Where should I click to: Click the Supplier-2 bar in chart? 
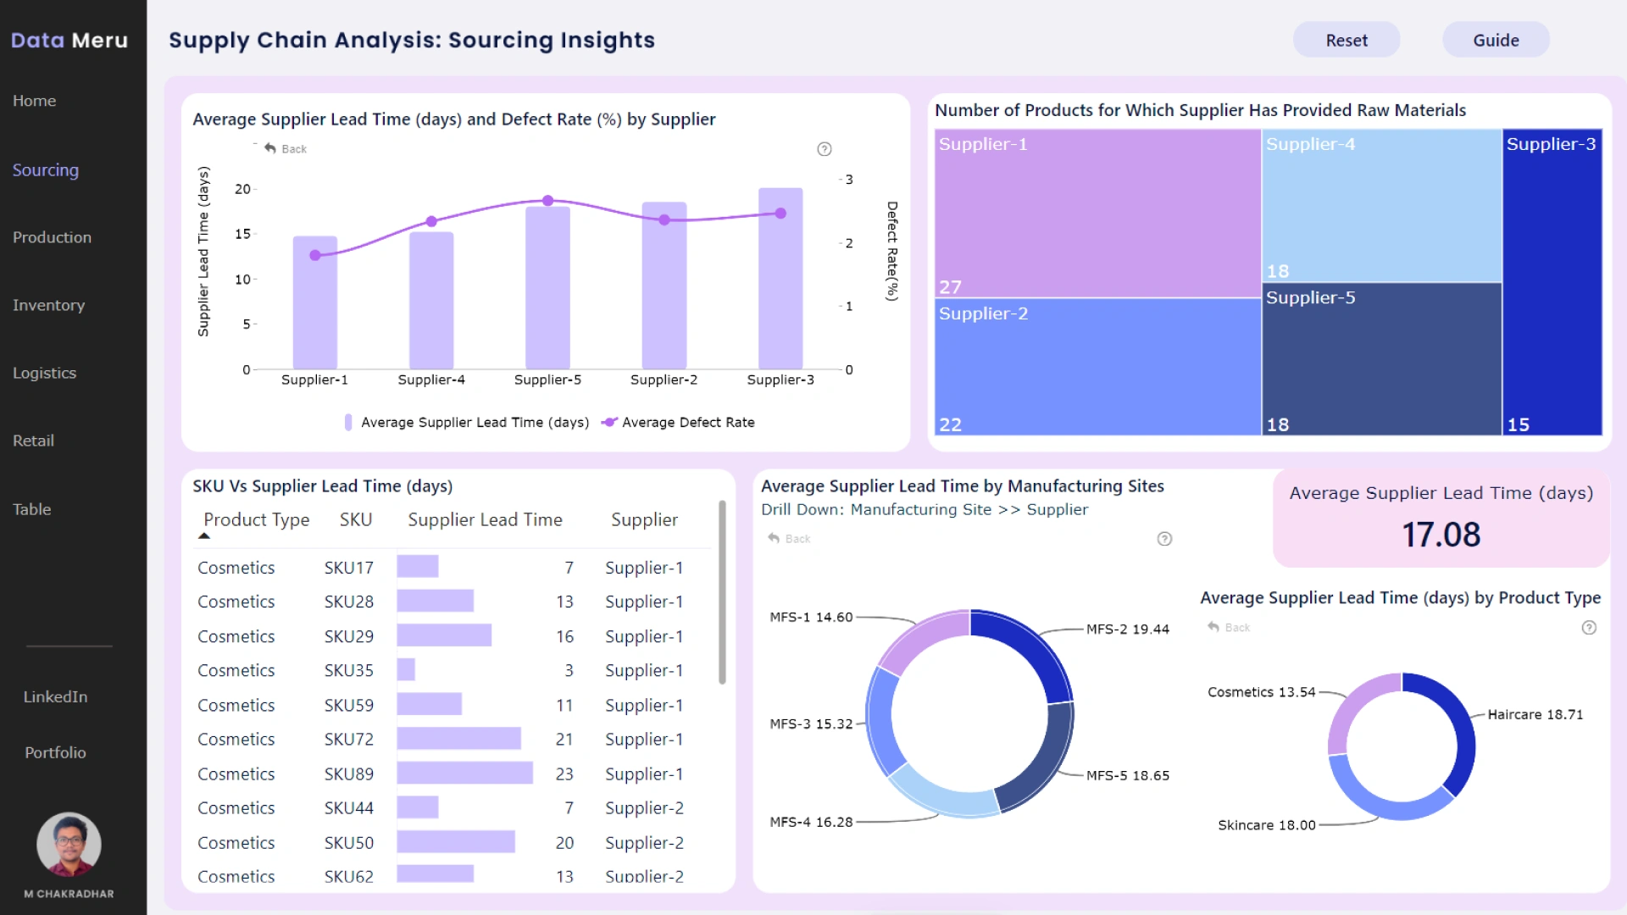pyautogui.click(x=664, y=286)
